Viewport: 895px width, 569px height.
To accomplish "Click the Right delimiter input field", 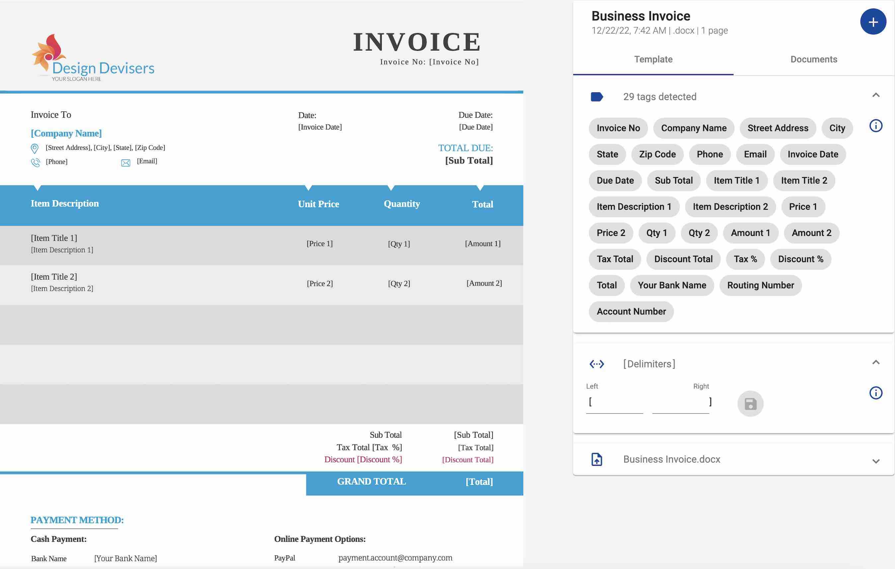I will [680, 402].
